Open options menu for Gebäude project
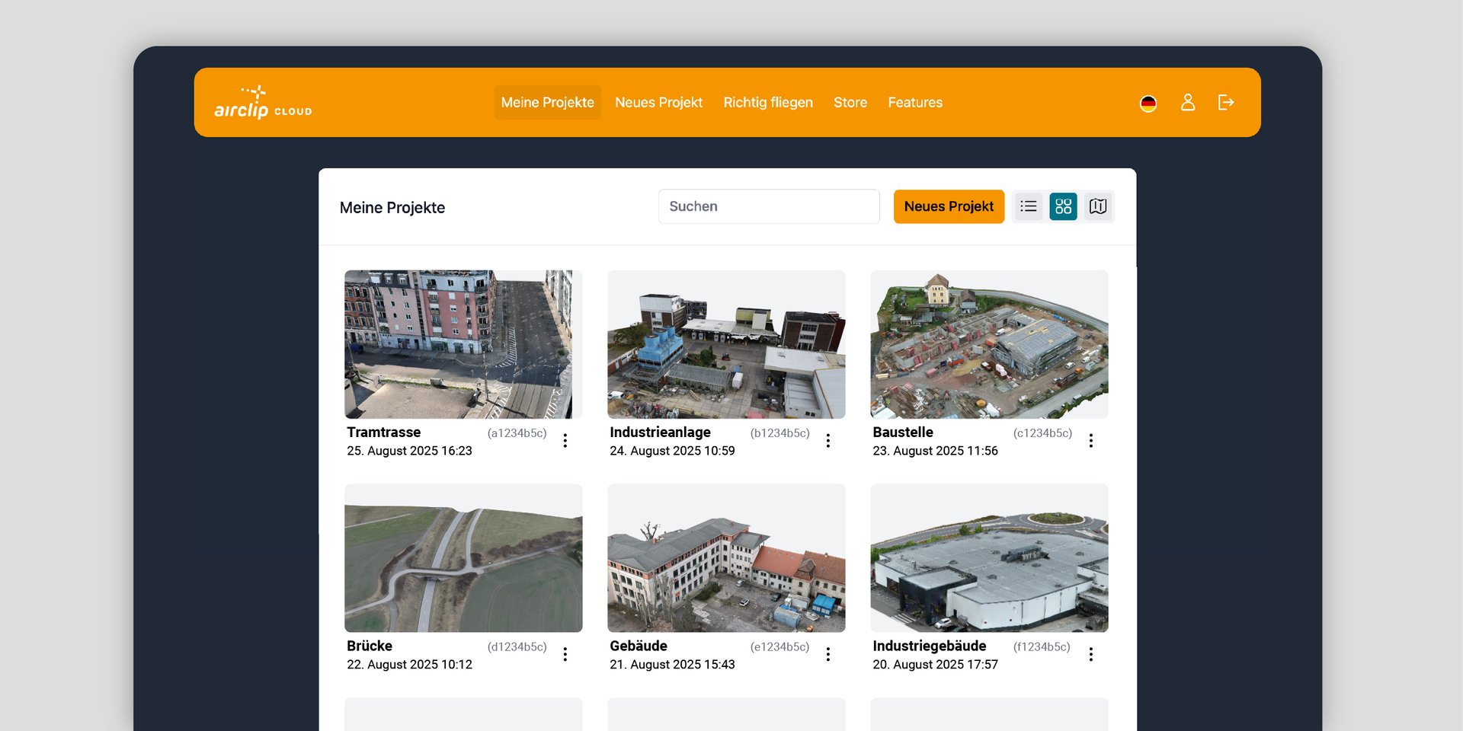1463x731 pixels. pyautogui.click(x=828, y=654)
